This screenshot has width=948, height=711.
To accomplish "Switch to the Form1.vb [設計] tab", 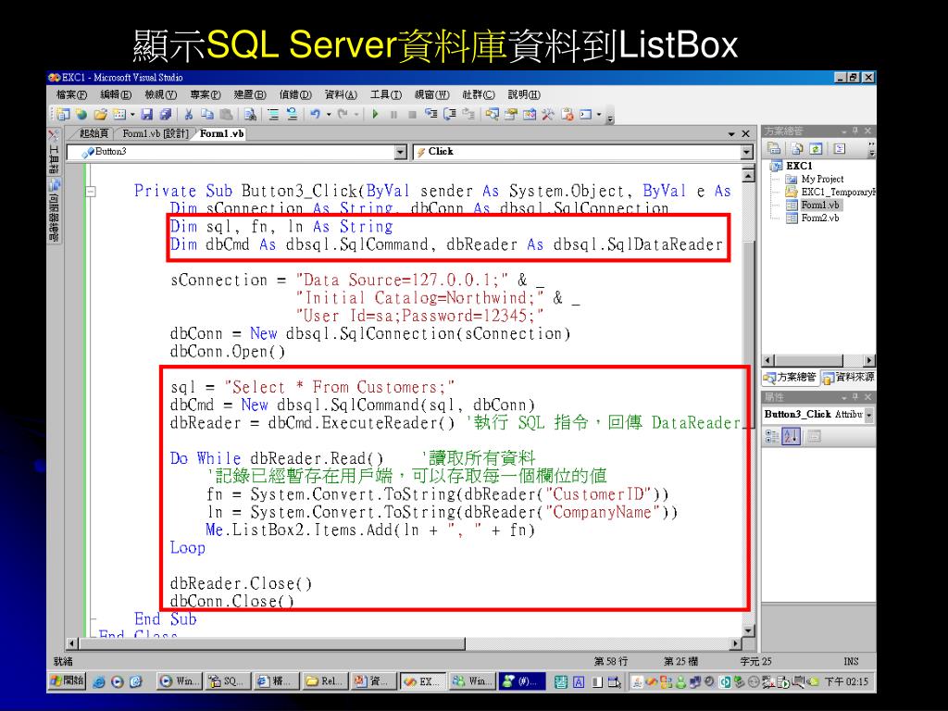I will 156,133.
